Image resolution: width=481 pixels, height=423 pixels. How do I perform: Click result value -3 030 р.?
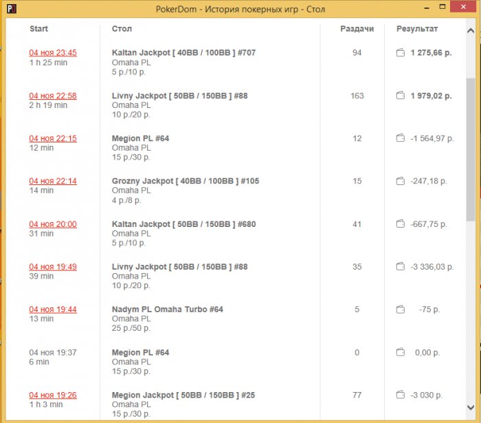pyautogui.click(x=427, y=395)
